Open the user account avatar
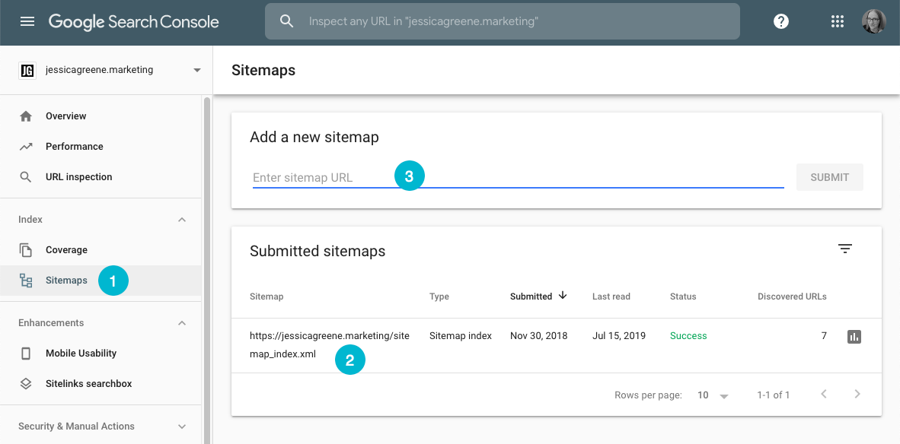 (x=873, y=21)
